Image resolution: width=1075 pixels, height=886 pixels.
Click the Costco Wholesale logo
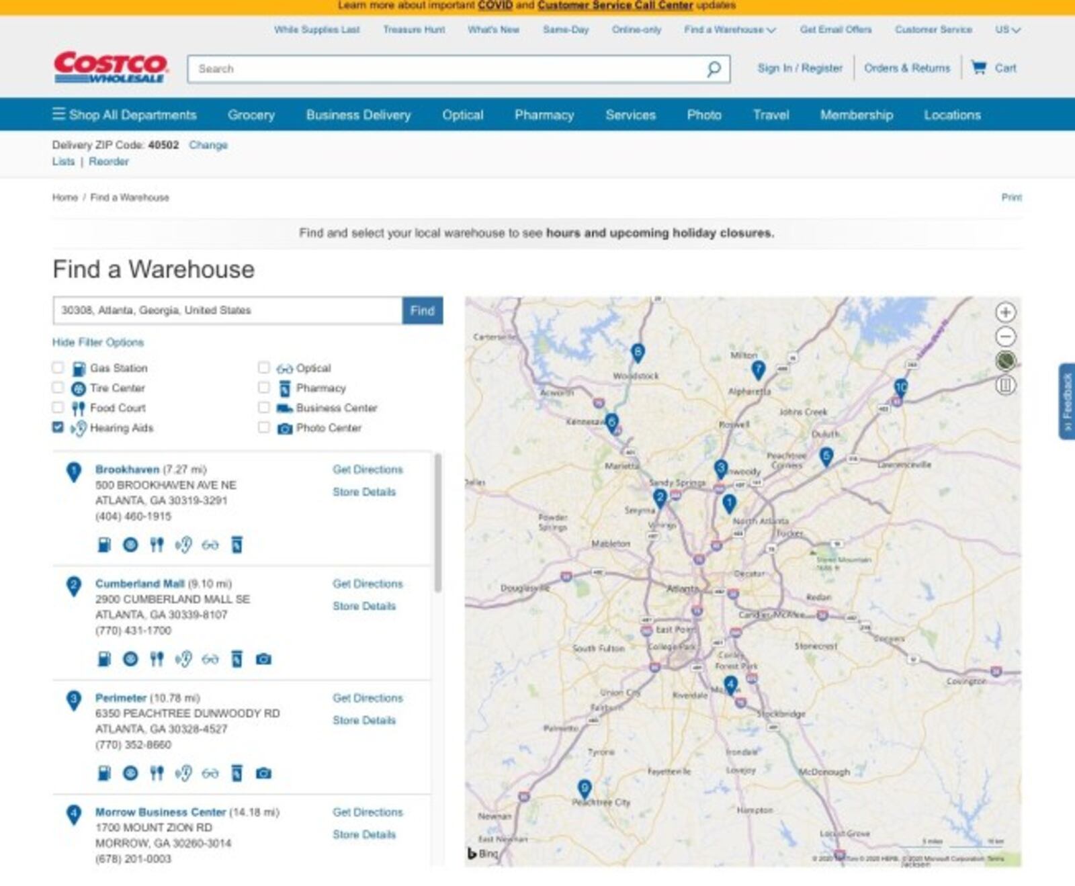110,67
